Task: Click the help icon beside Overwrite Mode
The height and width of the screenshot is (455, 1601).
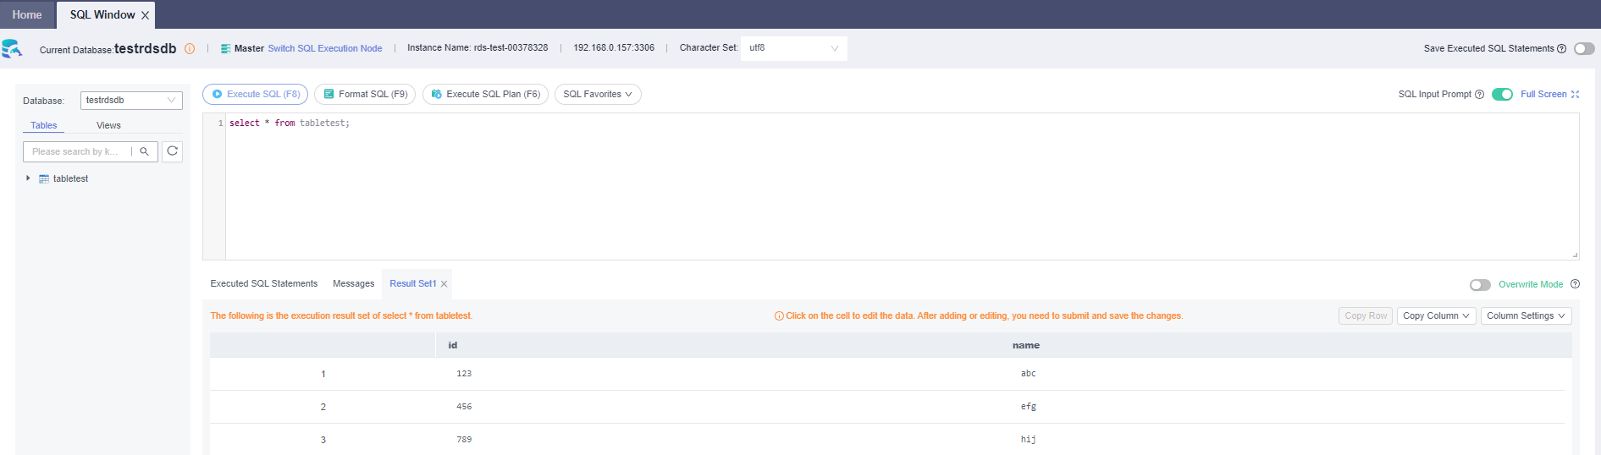Action: pos(1575,284)
